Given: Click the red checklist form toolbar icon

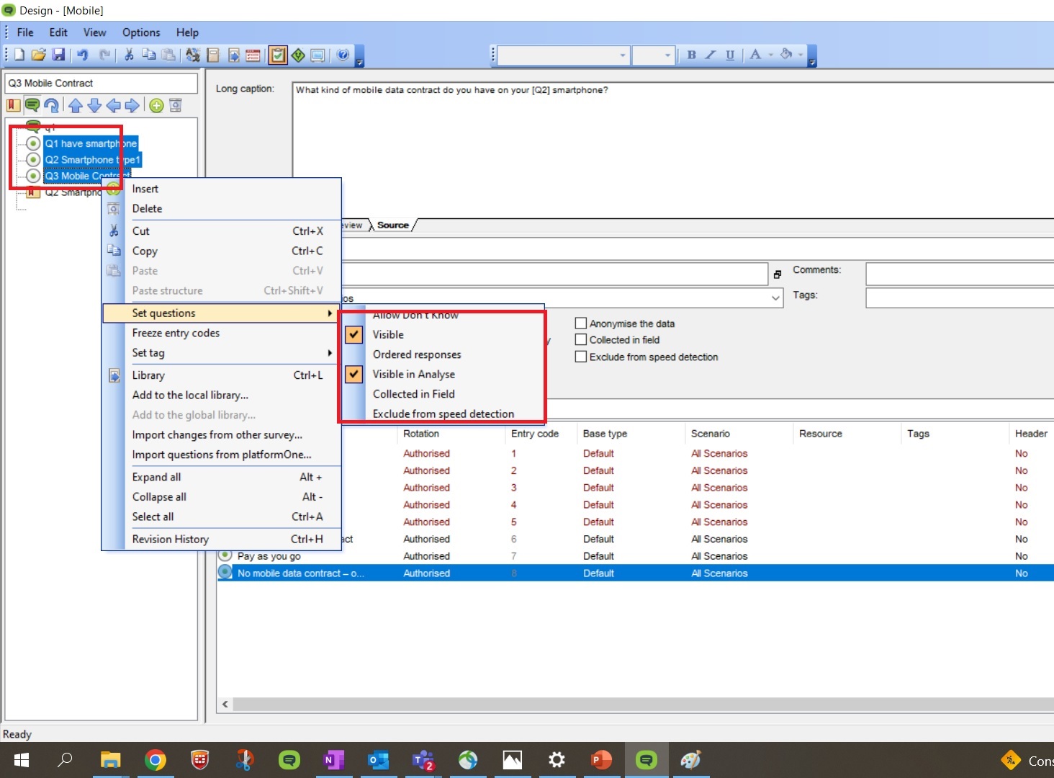Looking at the screenshot, I should [253, 55].
